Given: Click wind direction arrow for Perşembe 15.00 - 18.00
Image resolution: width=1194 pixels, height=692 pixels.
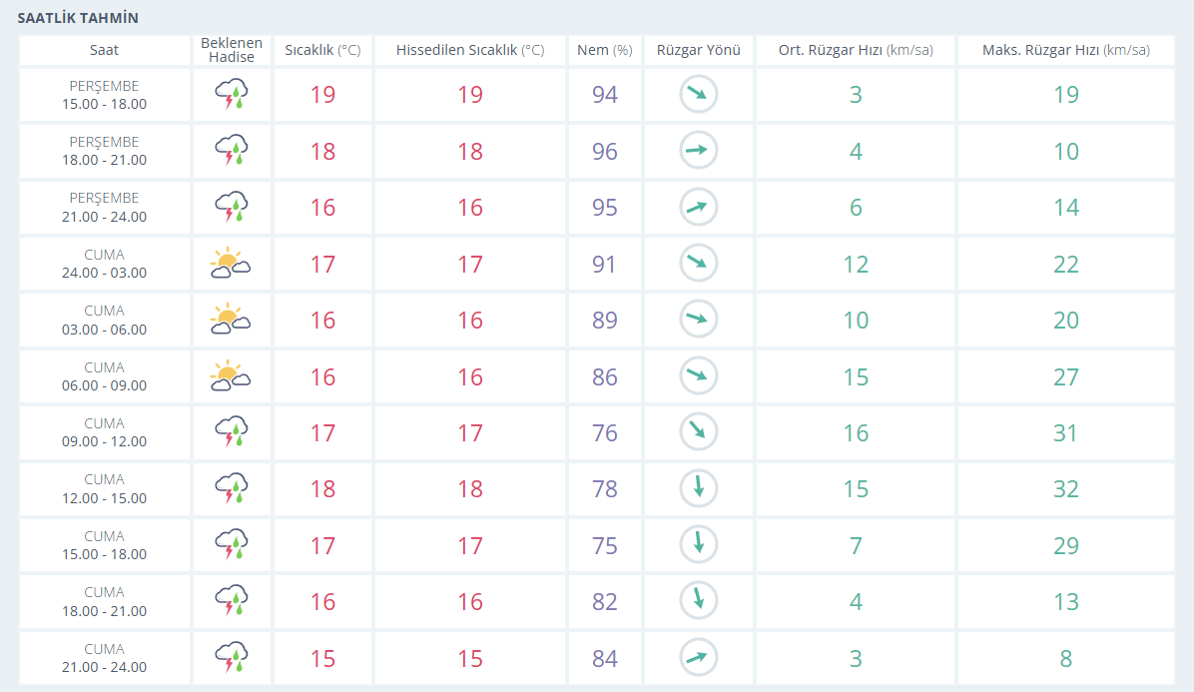Looking at the screenshot, I should tap(698, 95).
